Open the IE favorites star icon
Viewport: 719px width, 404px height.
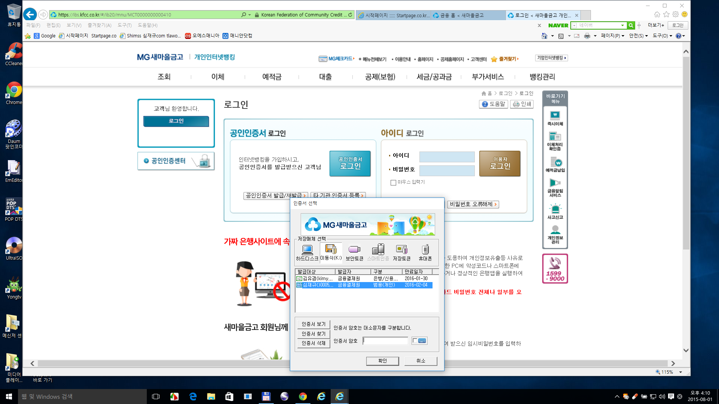tap(666, 15)
